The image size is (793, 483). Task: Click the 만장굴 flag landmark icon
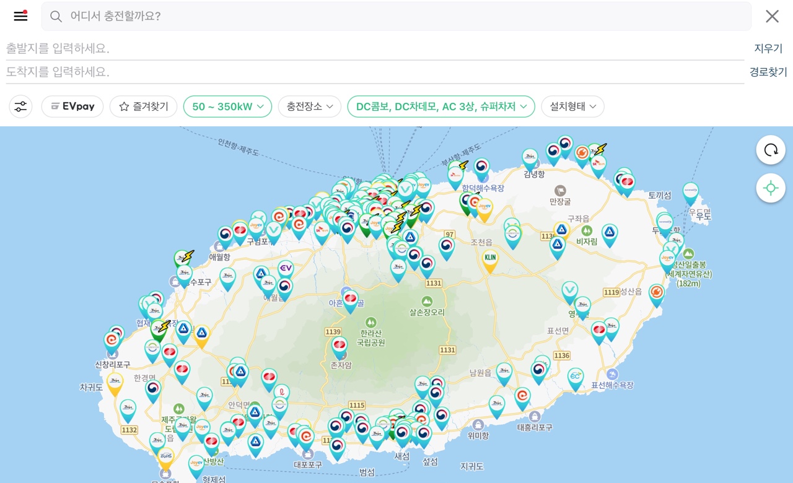[x=560, y=190]
